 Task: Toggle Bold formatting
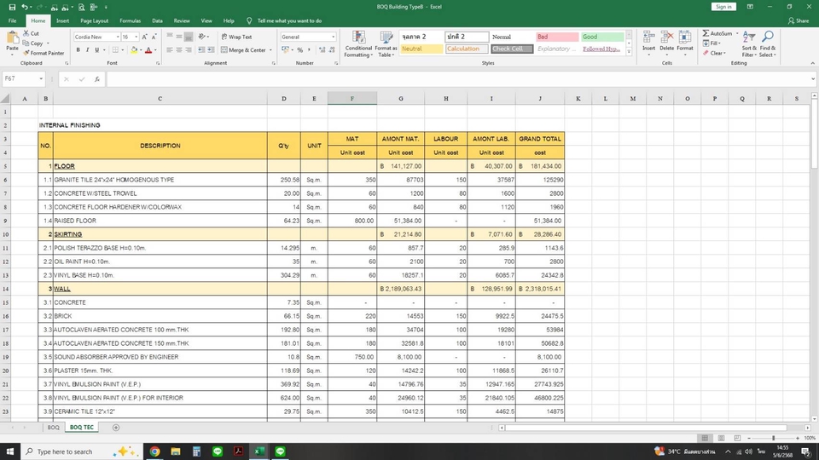click(x=78, y=50)
